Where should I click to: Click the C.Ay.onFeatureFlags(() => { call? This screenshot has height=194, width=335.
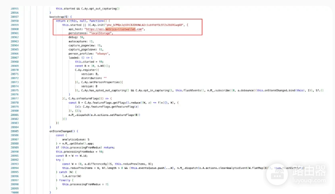point(90,99)
